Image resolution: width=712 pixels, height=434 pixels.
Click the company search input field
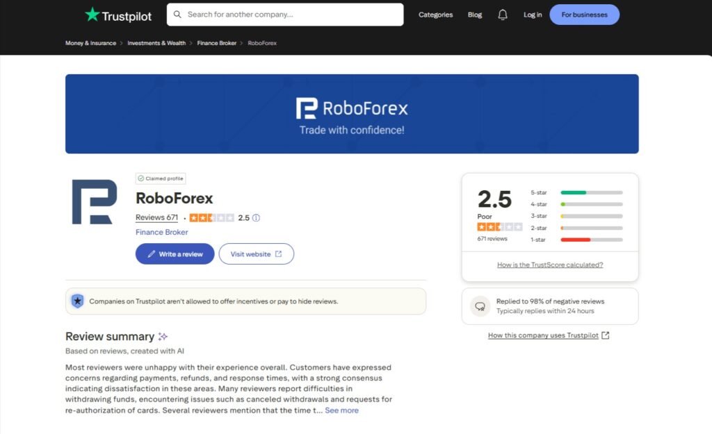coord(285,14)
